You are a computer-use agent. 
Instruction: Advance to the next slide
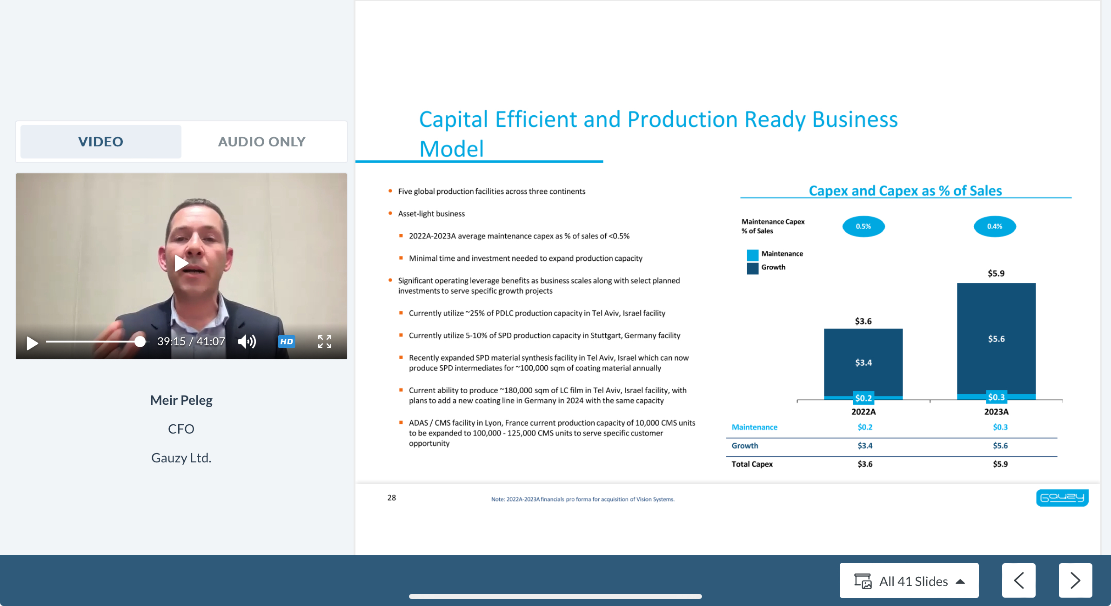pos(1075,580)
